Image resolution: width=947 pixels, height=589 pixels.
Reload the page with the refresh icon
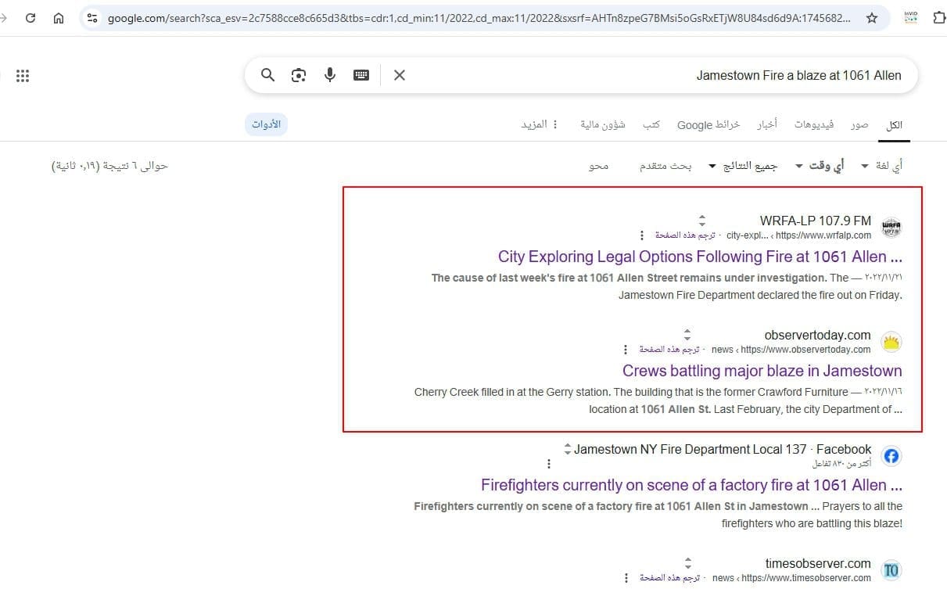[x=30, y=17]
